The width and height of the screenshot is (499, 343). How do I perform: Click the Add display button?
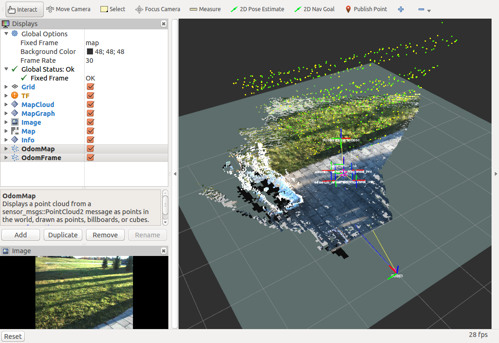20,235
